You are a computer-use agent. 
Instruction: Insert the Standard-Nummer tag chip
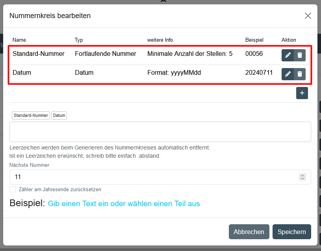31,115
